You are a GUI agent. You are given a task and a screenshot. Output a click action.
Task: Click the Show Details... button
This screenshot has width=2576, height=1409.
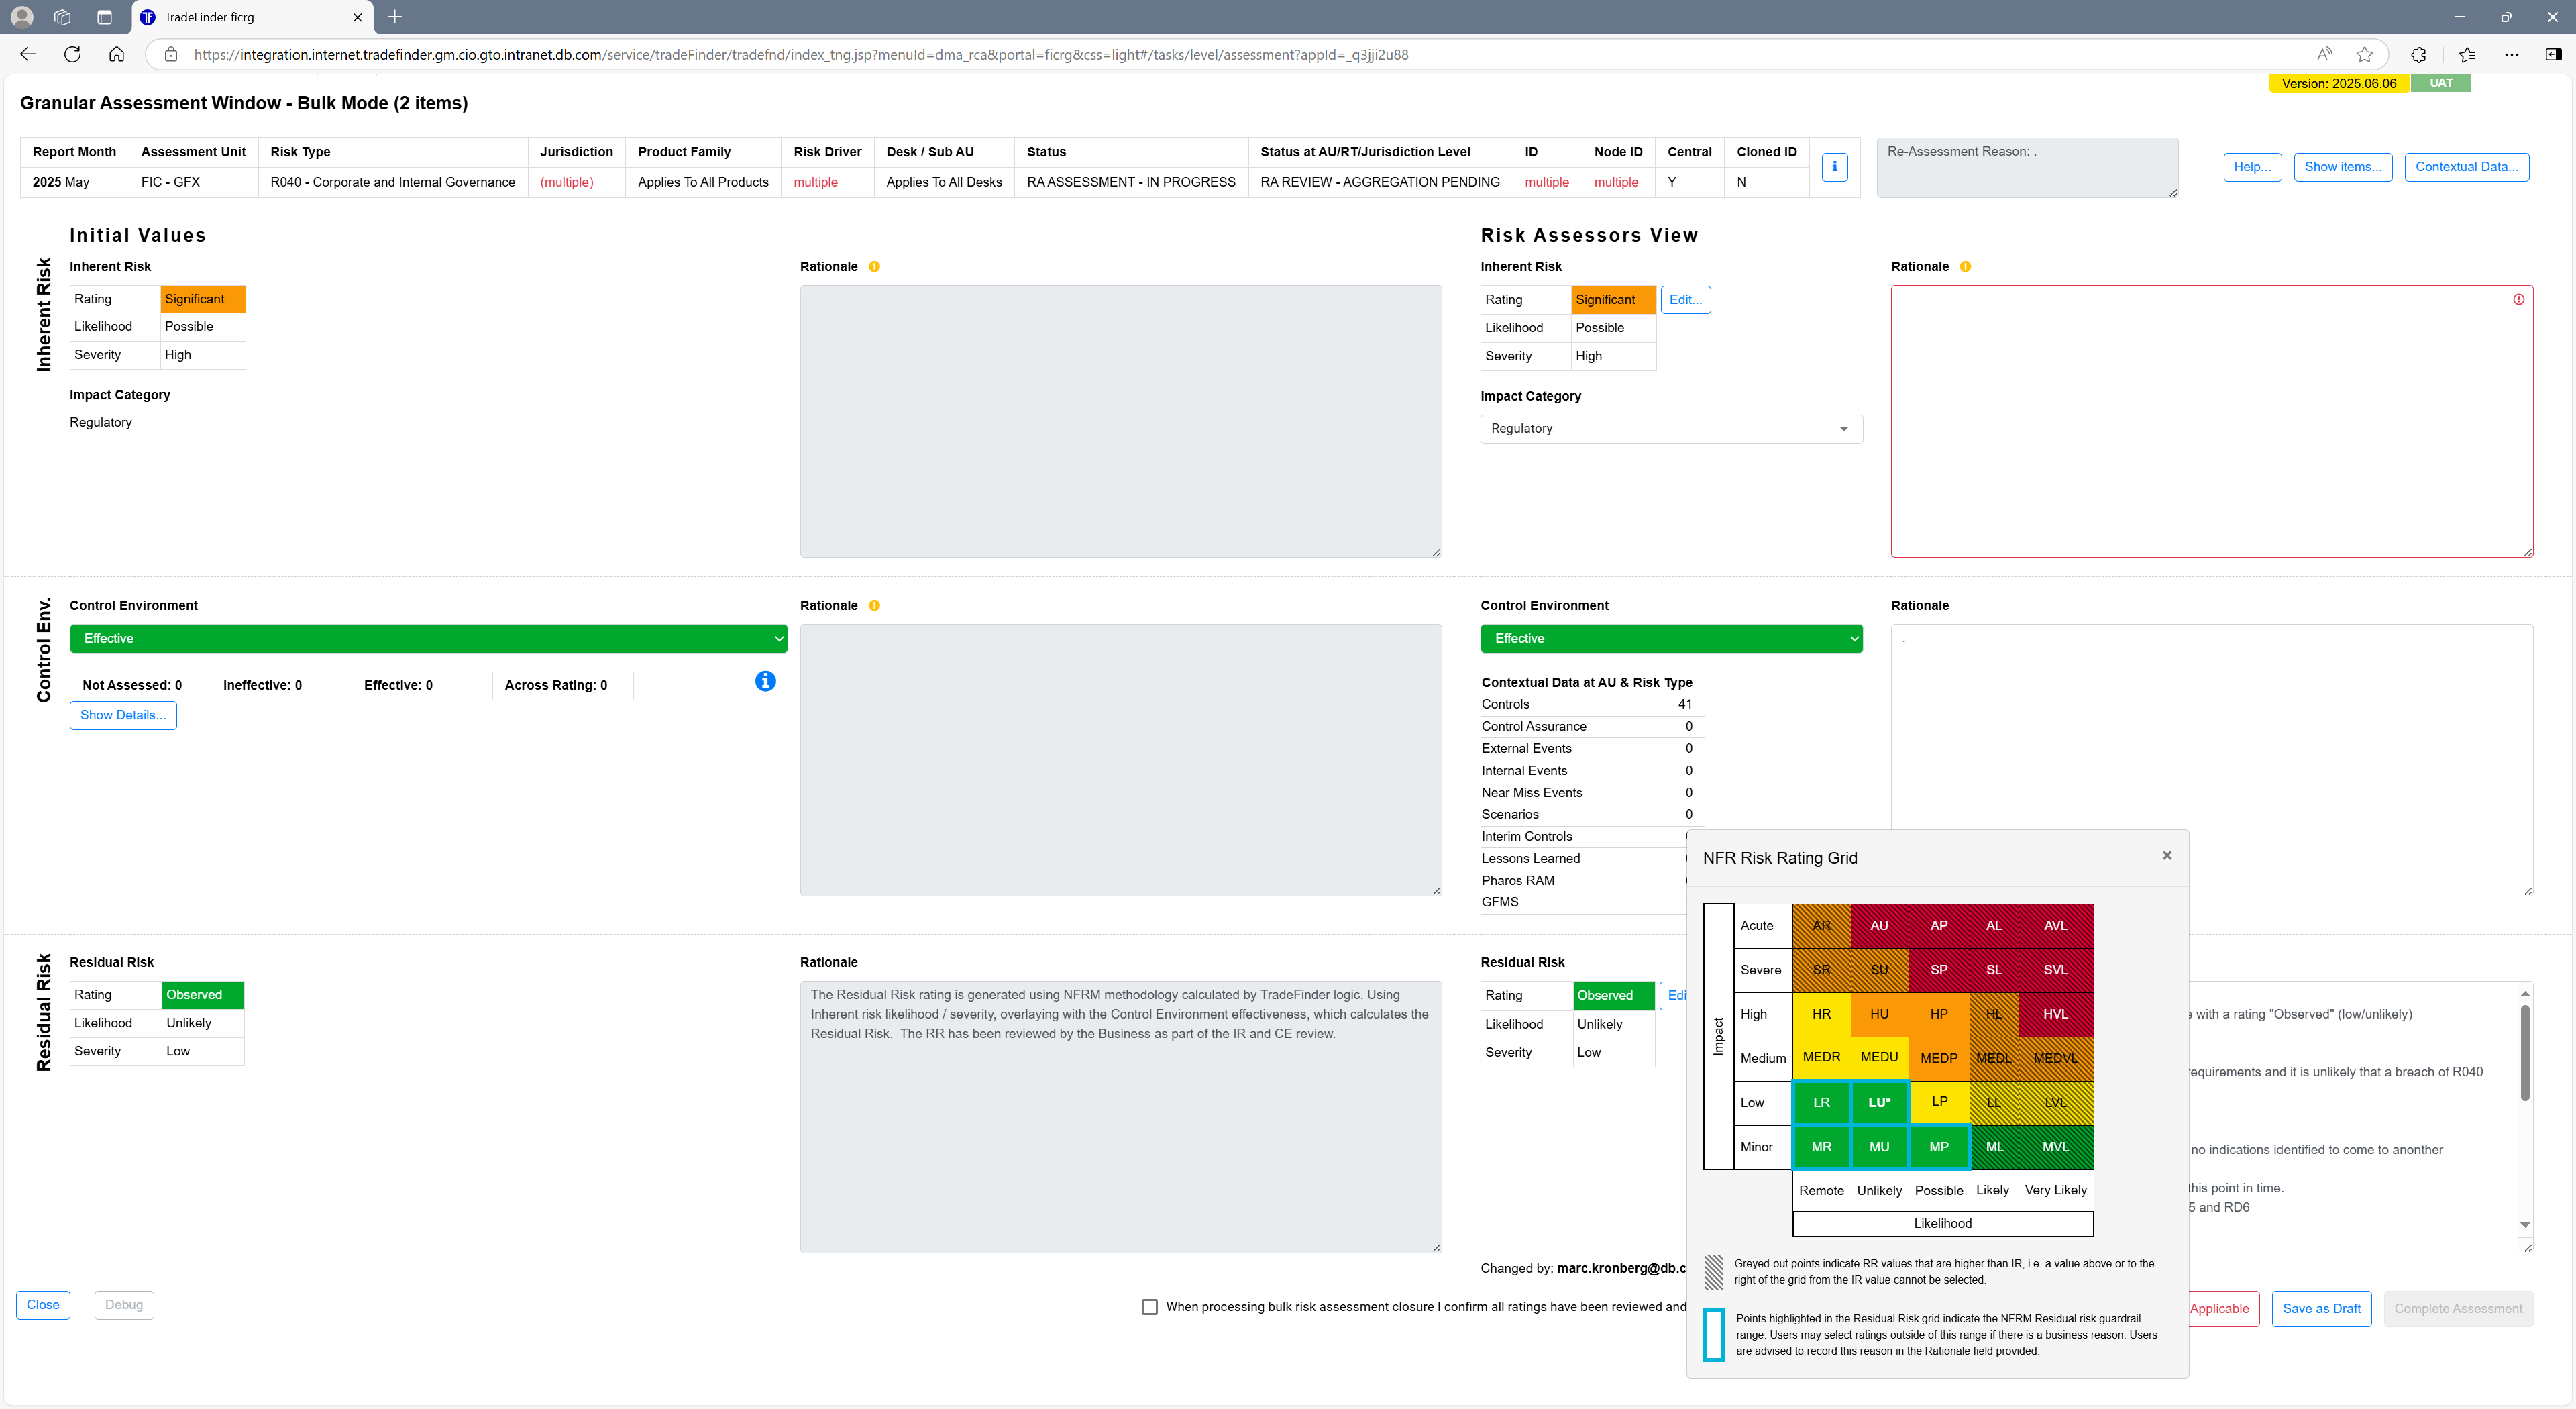coord(123,715)
